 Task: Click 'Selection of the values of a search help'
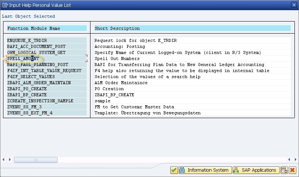[x=147, y=77]
